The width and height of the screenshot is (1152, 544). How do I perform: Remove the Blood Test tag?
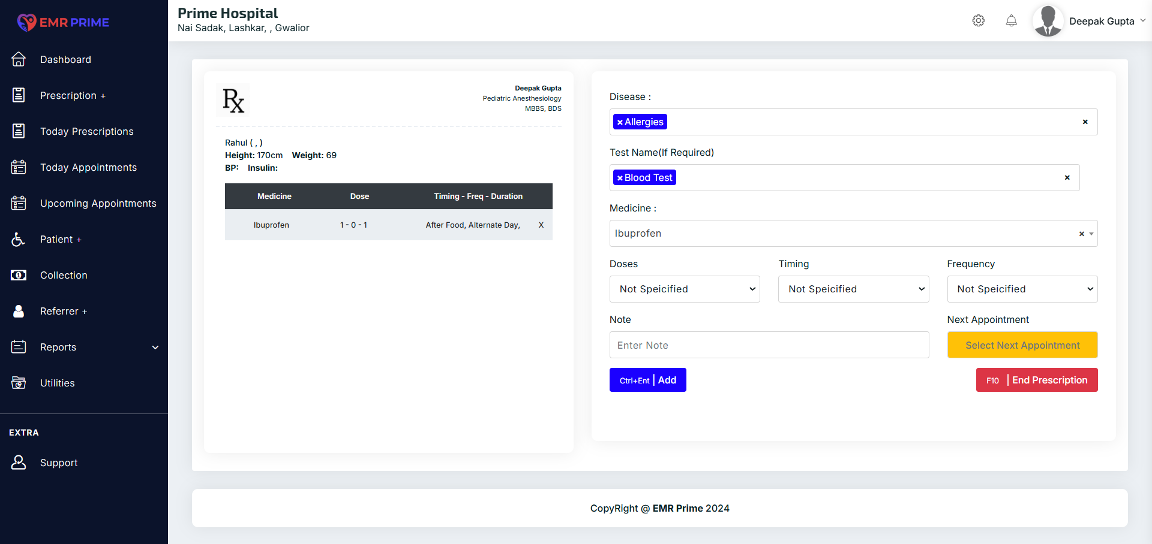click(x=620, y=178)
